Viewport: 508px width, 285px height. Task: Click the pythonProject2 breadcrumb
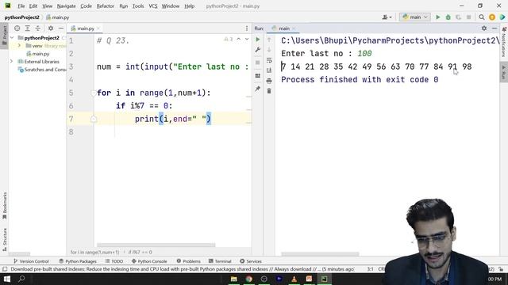(22, 17)
